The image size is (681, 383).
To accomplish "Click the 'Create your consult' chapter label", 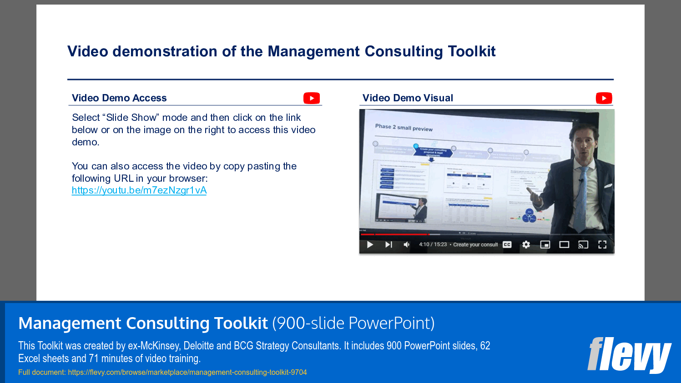I will (475, 244).
